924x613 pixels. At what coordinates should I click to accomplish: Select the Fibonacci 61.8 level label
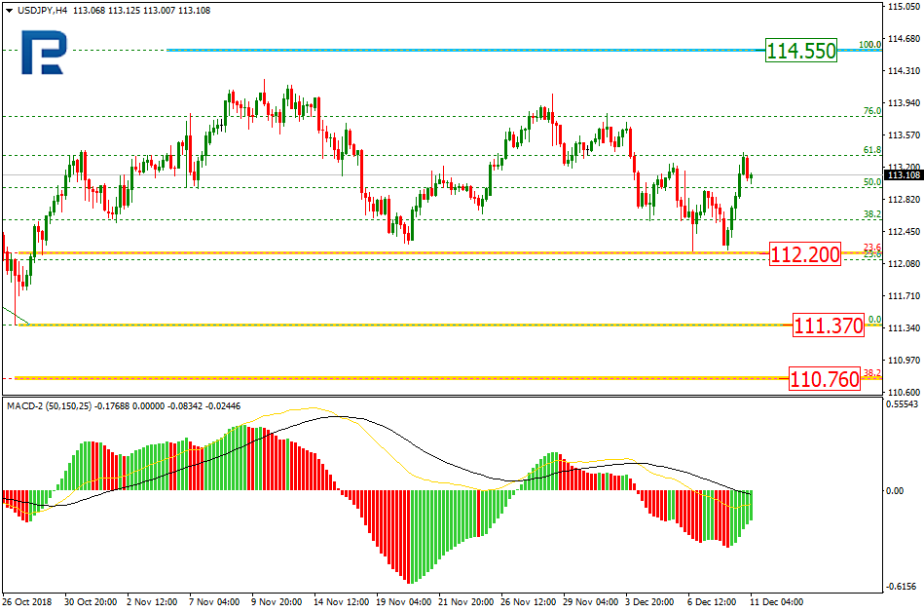point(871,150)
